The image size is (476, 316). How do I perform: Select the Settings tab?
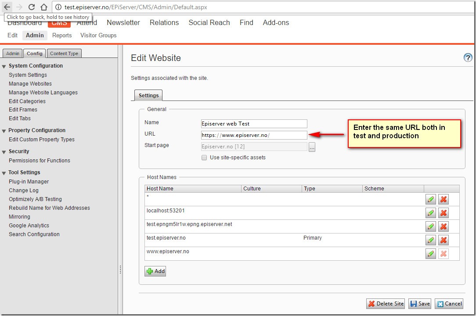pos(148,95)
